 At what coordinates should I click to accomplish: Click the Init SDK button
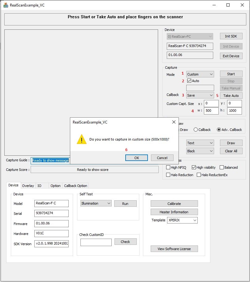tap(231, 36)
